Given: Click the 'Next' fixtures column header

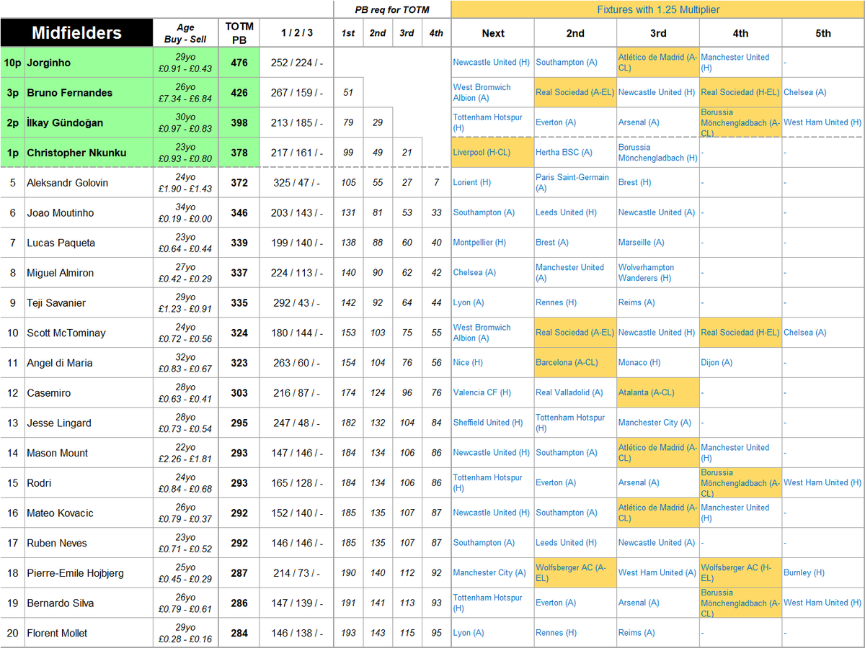Looking at the screenshot, I should (x=493, y=33).
